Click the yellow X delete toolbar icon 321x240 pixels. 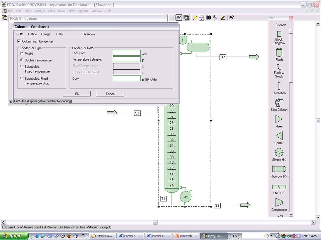coord(195,18)
